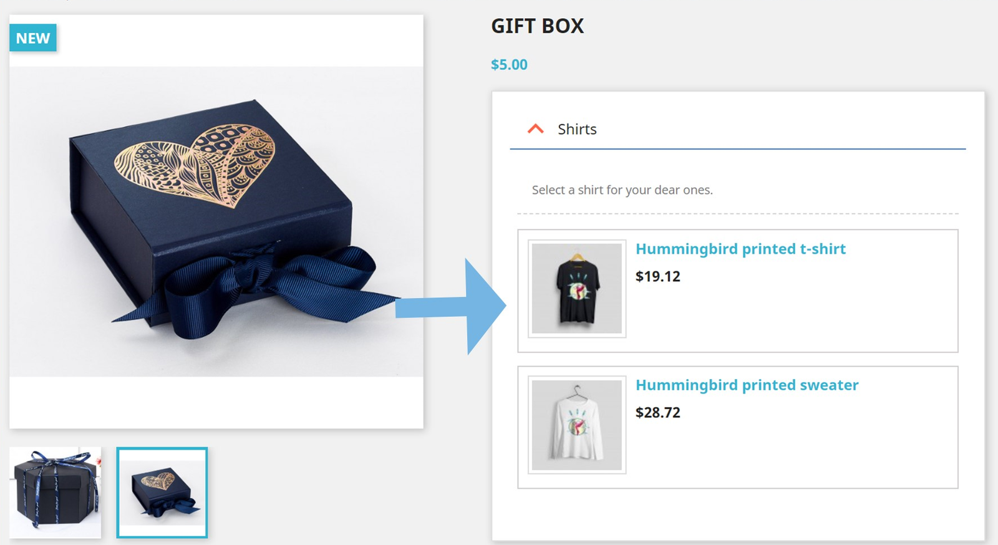
Task: Open the Hummingbird printed sweater link
Action: click(x=747, y=385)
